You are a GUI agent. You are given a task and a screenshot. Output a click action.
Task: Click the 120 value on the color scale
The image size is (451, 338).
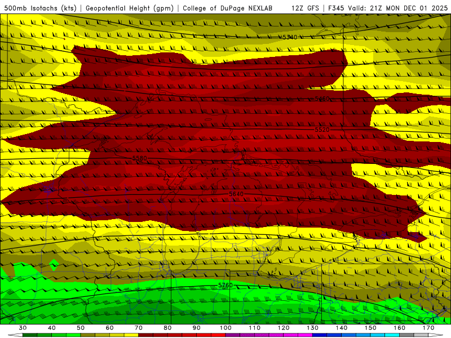pyautogui.click(x=284, y=328)
